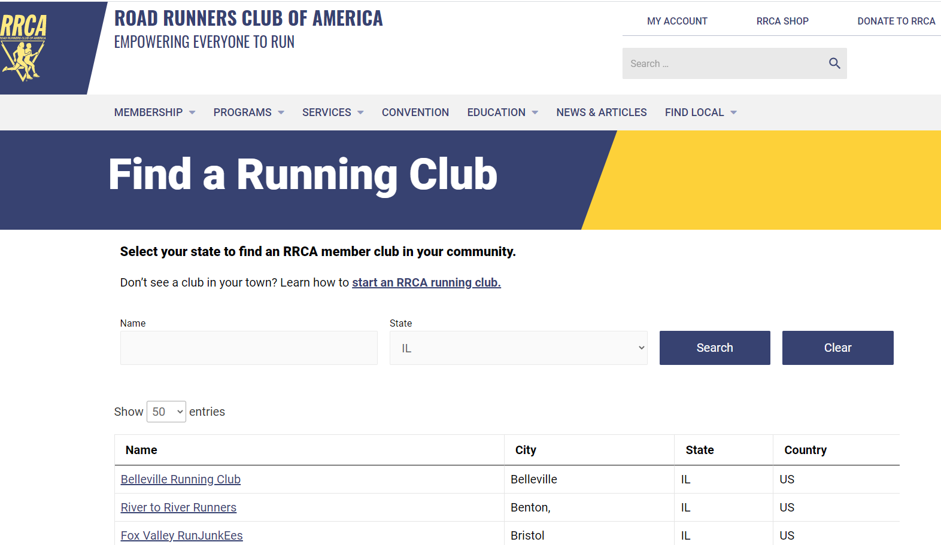Open the Services menu item
Image resolution: width=941 pixels, height=545 pixels.
327,112
